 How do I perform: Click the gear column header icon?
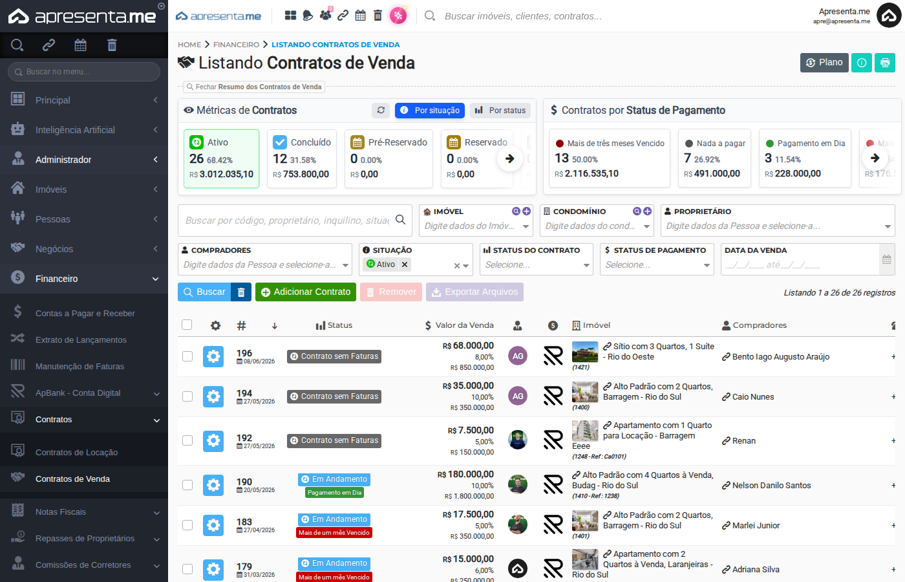click(215, 326)
